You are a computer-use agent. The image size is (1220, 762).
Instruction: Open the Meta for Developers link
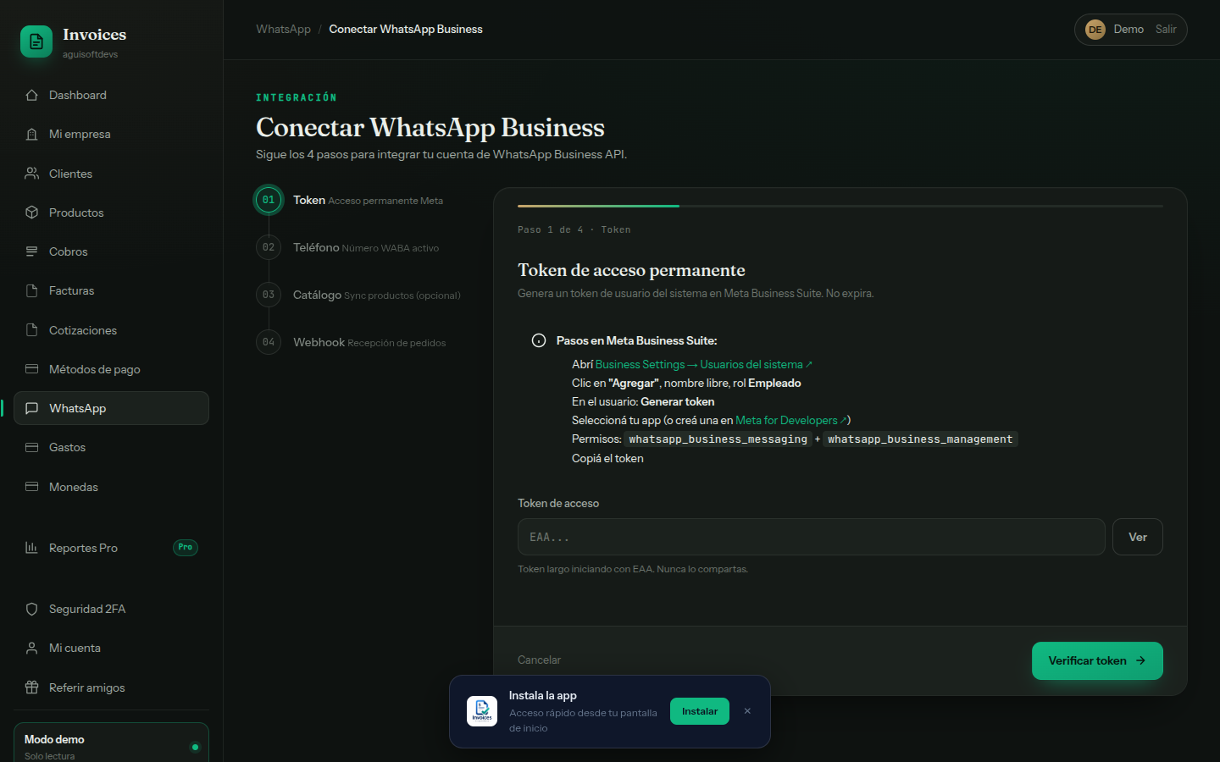[791, 420]
